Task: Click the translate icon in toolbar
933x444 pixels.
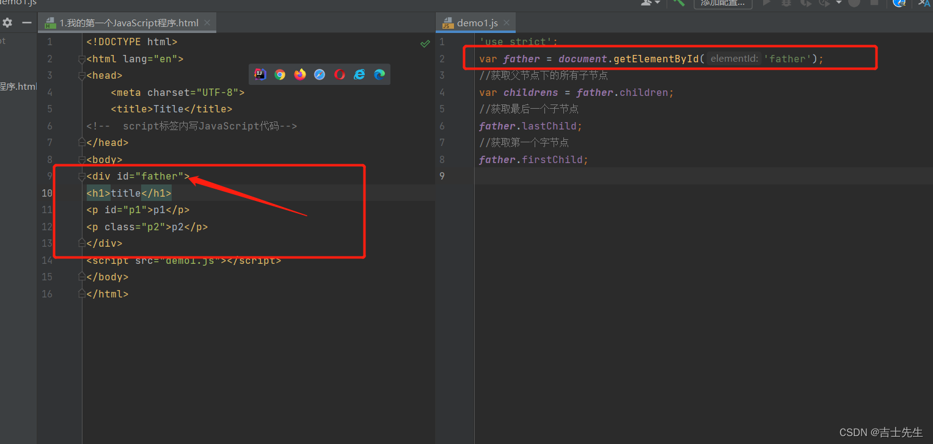Action: point(924,3)
